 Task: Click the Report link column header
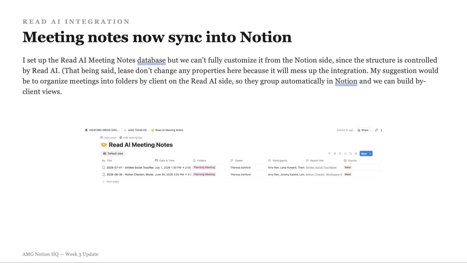315,161
